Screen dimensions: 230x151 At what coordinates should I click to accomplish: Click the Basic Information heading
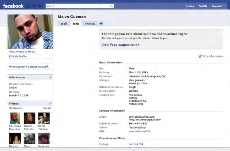[x=111, y=62]
